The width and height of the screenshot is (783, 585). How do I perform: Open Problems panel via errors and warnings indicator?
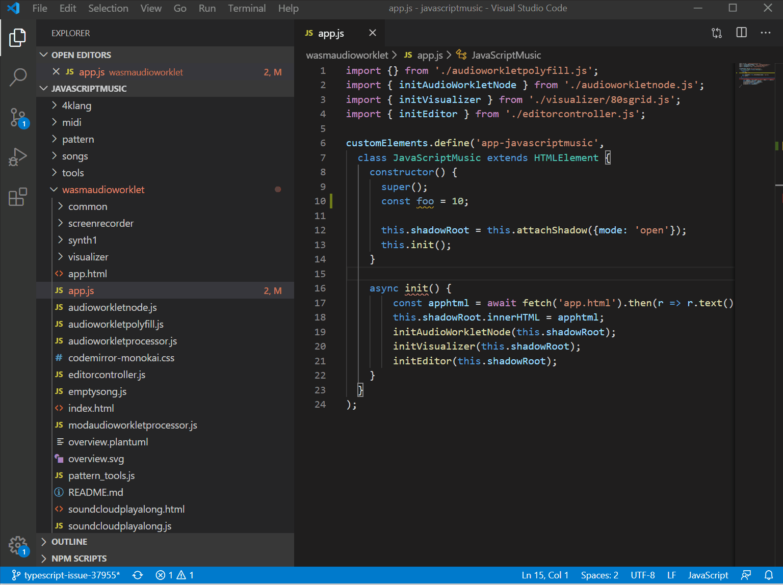click(x=175, y=575)
